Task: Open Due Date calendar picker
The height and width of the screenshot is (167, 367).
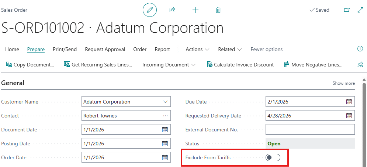Action: (x=349, y=102)
